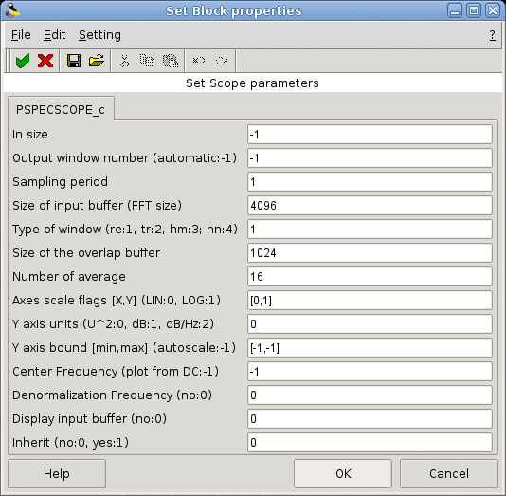
Task: Click the 'Set Scope parameters' heading text
Action: 252,83
